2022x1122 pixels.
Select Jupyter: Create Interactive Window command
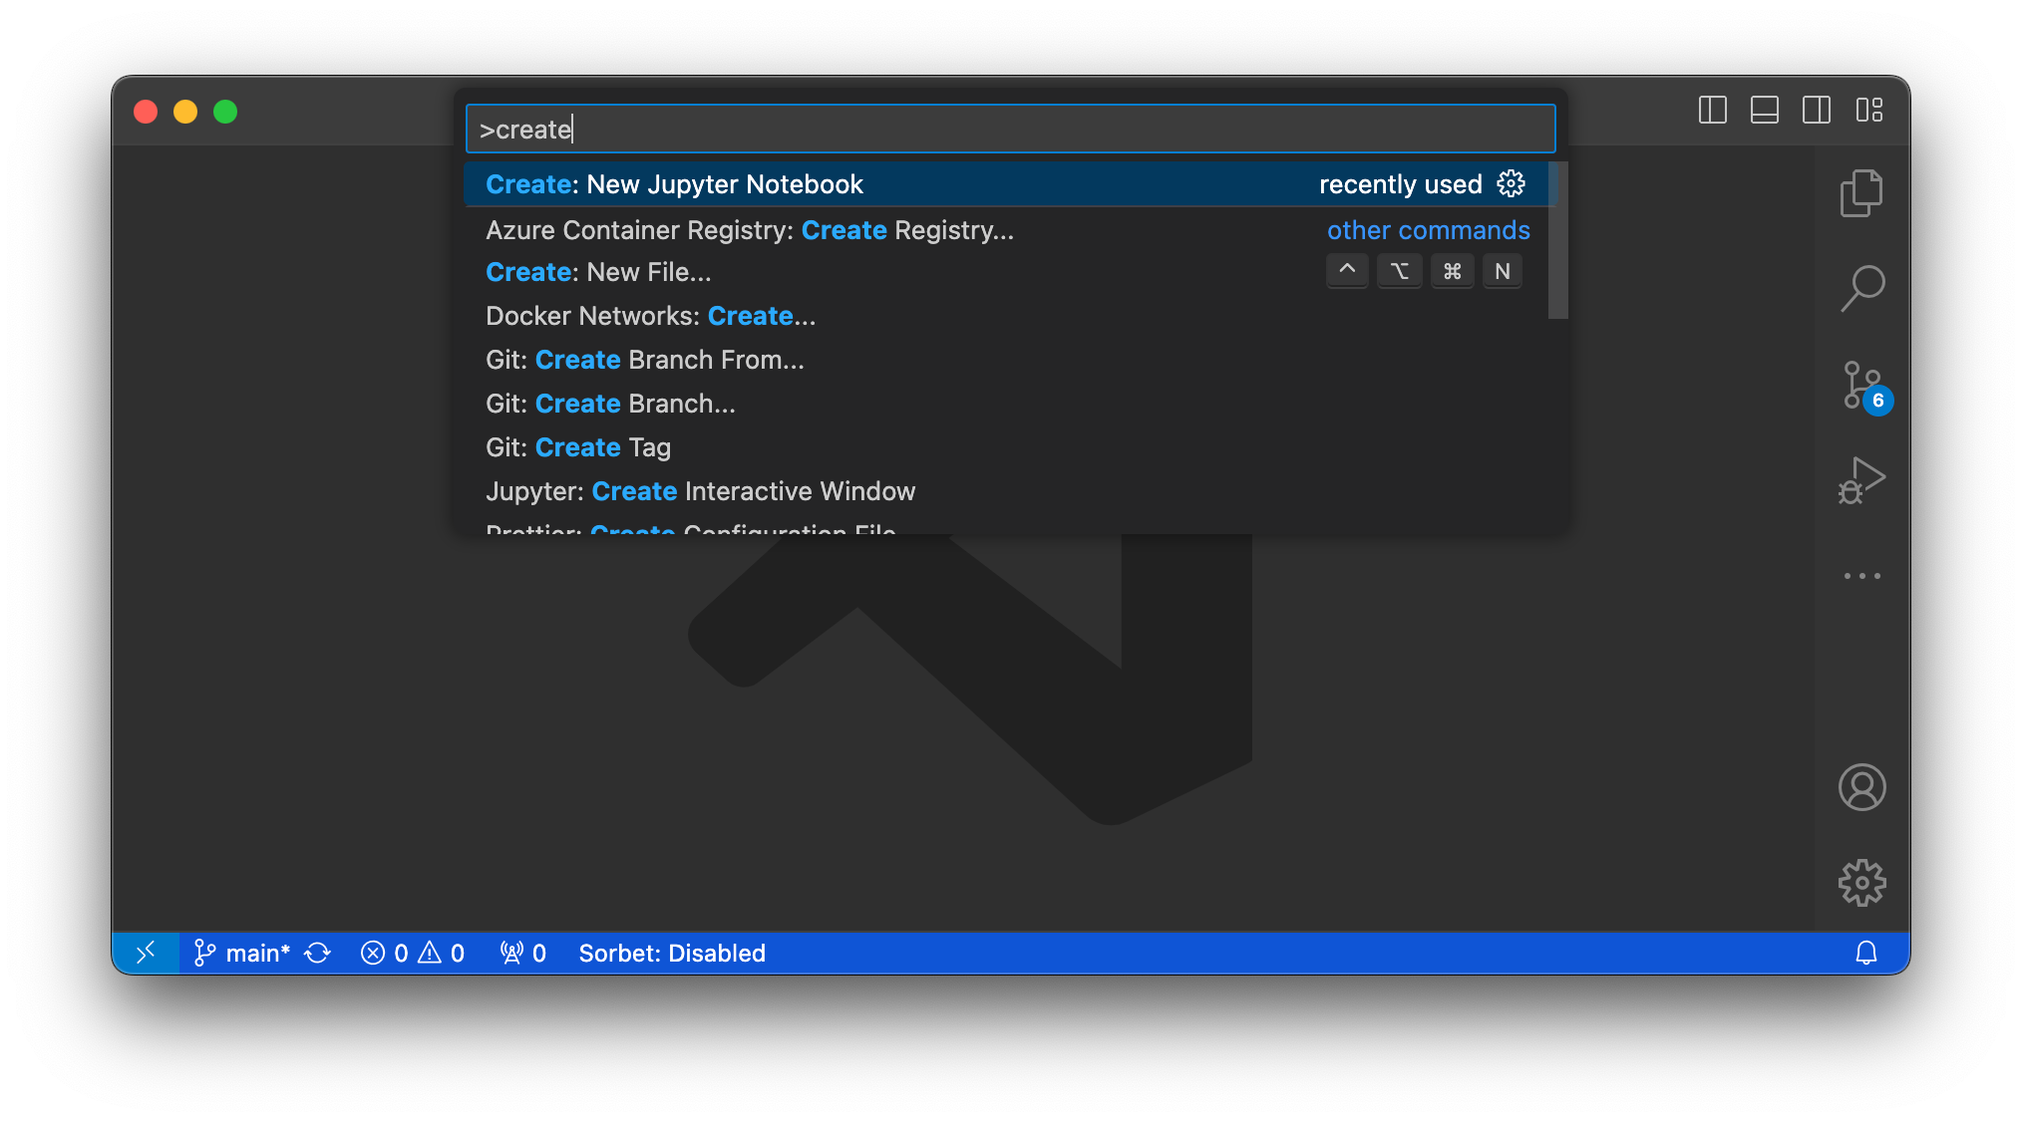(x=700, y=491)
